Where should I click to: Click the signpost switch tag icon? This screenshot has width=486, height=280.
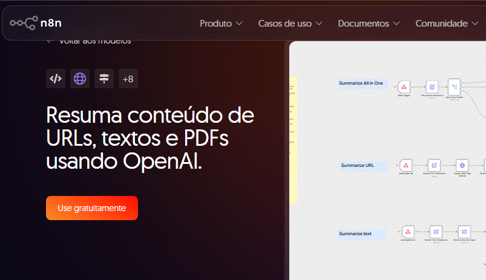tap(104, 79)
